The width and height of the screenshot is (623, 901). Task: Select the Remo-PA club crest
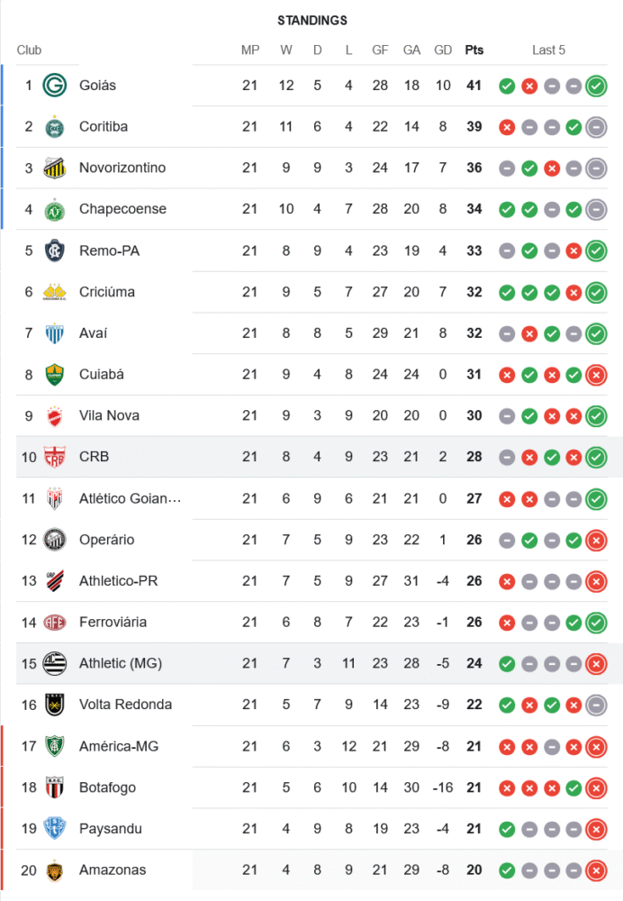point(56,250)
